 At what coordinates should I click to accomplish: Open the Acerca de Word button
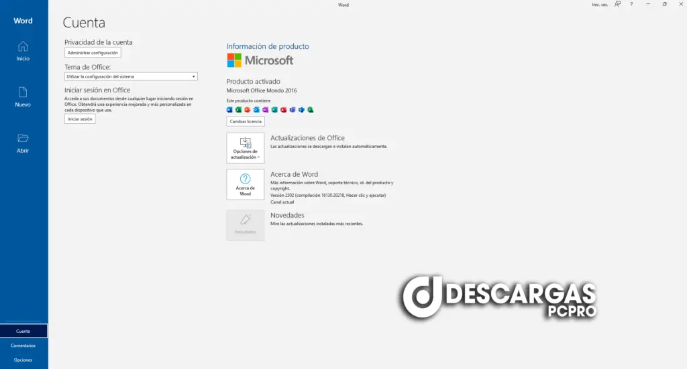[246, 184]
